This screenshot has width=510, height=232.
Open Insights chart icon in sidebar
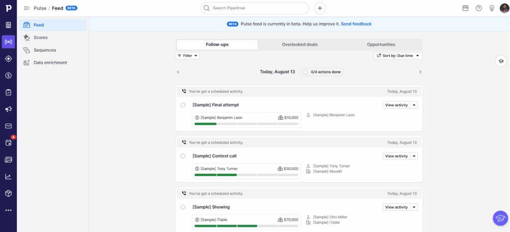tap(8, 176)
